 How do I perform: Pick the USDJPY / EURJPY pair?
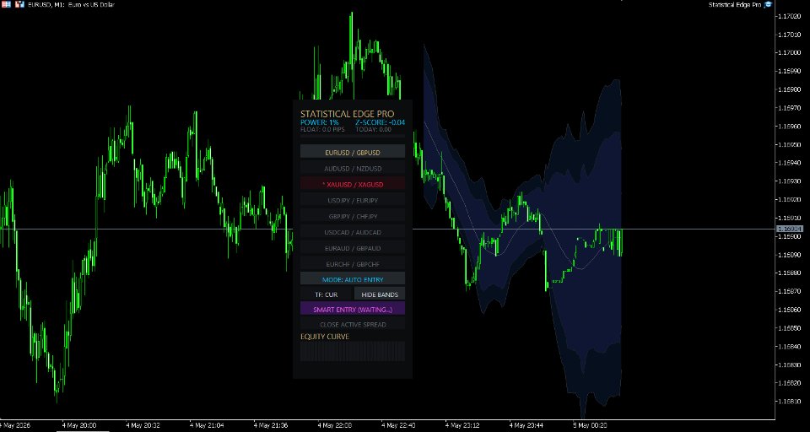click(353, 200)
